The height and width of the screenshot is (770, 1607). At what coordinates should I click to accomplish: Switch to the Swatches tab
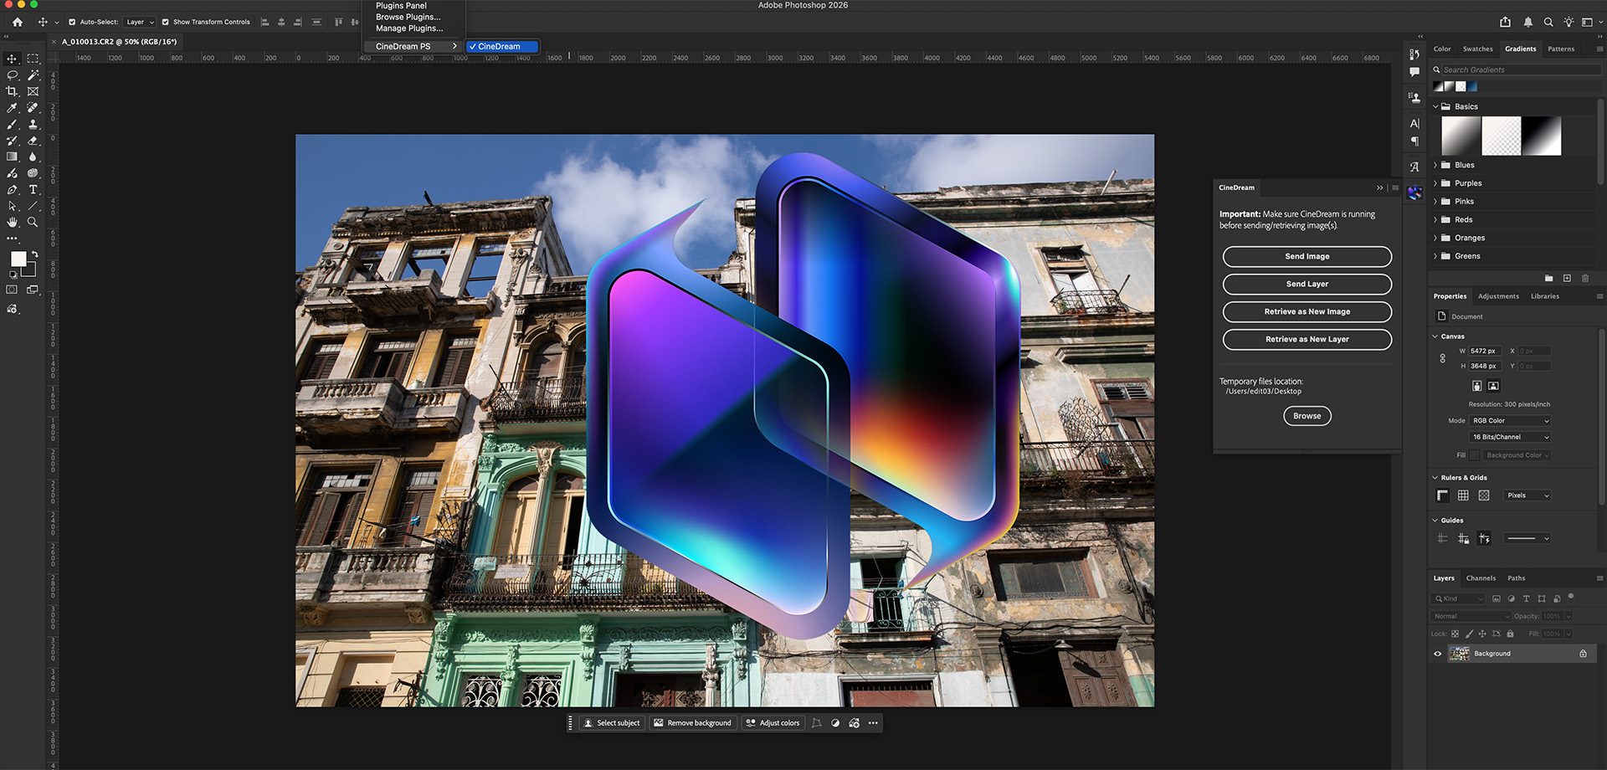pyautogui.click(x=1477, y=49)
